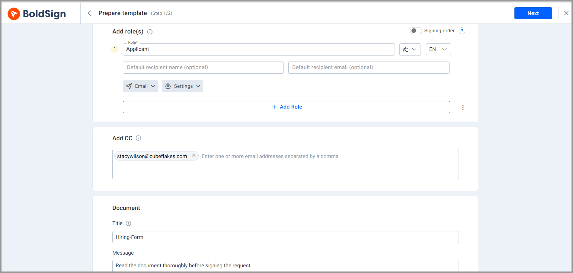
Task: Click the info icon next to Title
Action: tap(128, 224)
